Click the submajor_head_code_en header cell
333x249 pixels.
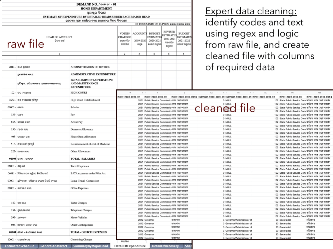pyautogui.click(x=211, y=97)
